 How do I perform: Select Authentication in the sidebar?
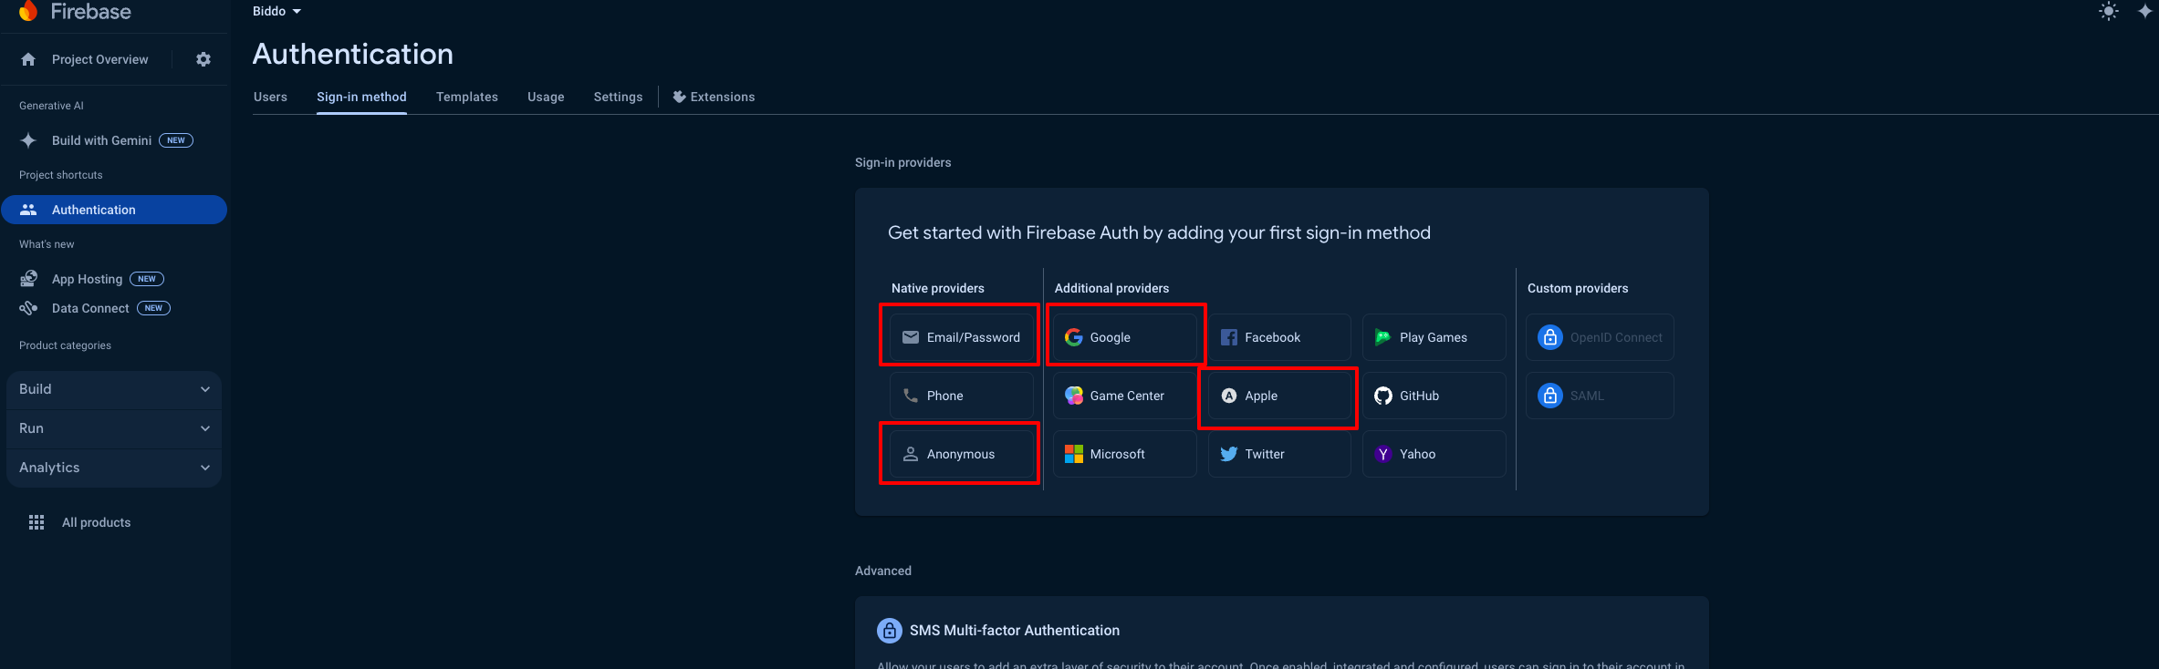(114, 210)
